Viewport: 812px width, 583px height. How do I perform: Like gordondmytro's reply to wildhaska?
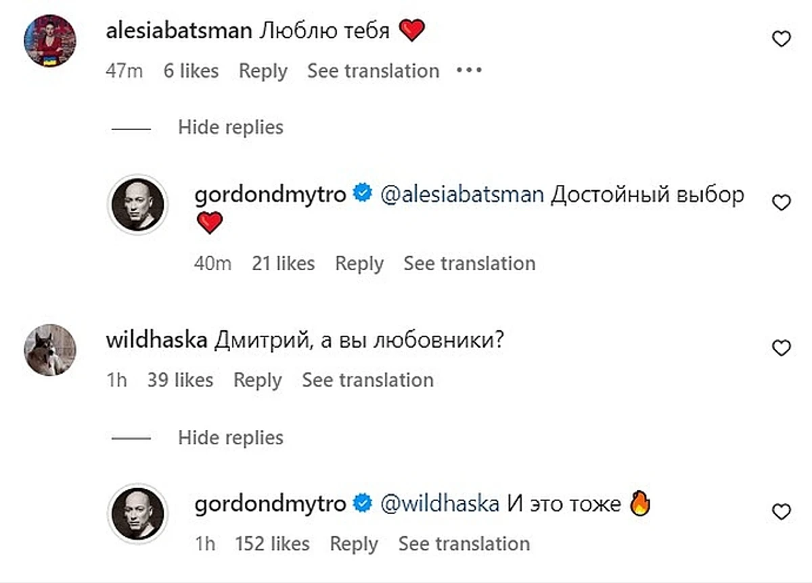tap(782, 512)
